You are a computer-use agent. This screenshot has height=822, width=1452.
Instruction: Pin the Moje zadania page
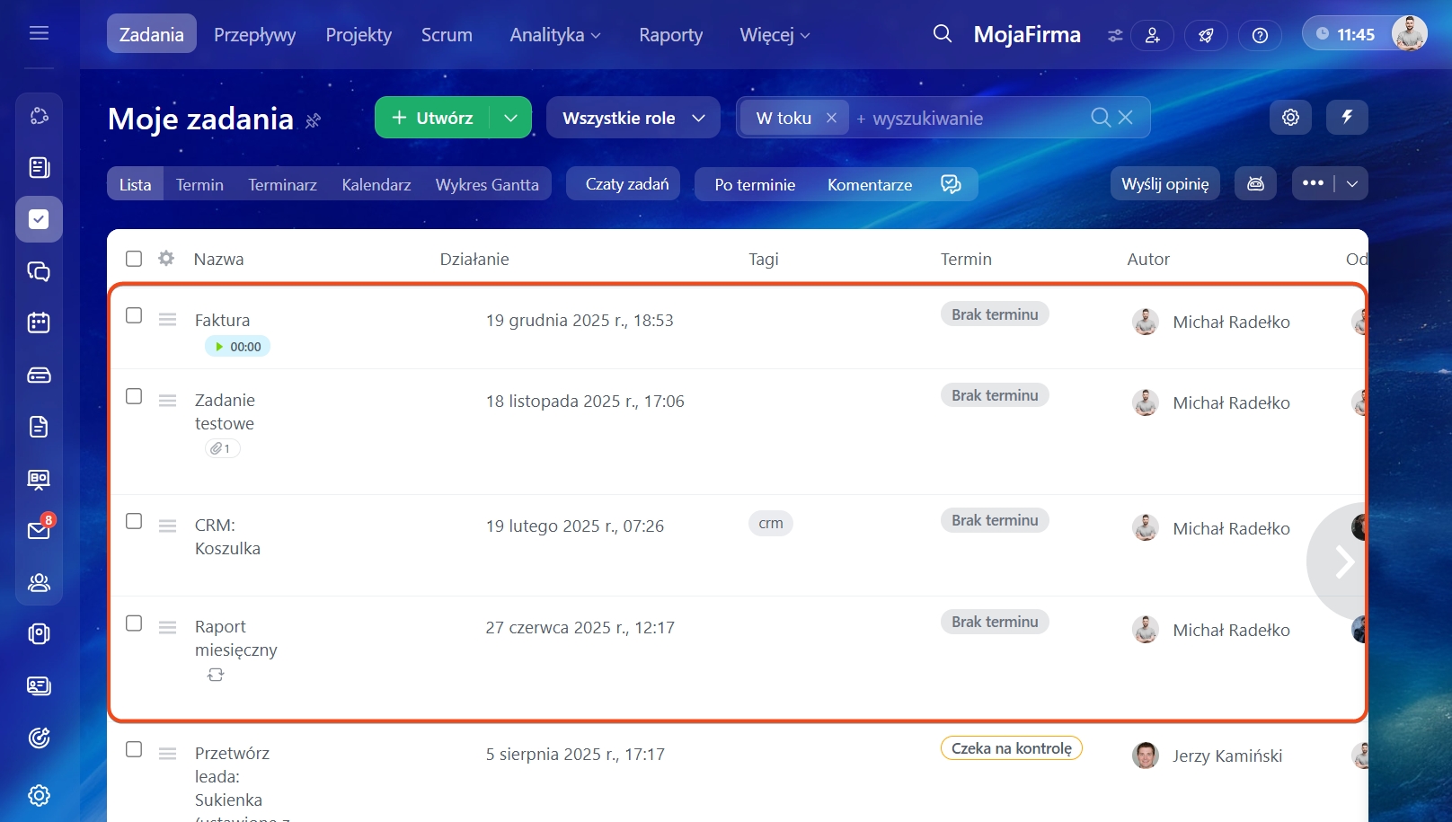[x=313, y=120]
